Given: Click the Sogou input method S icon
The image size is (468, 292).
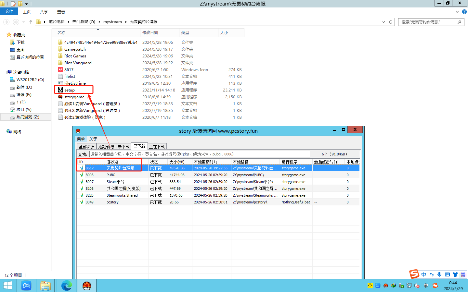Looking at the screenshot, I should click(414, 274).
